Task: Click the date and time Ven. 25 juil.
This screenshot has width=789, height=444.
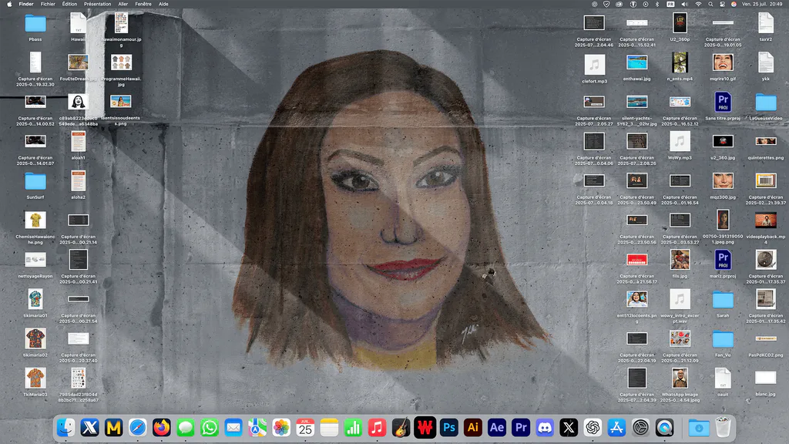Action: coord(762,4)
